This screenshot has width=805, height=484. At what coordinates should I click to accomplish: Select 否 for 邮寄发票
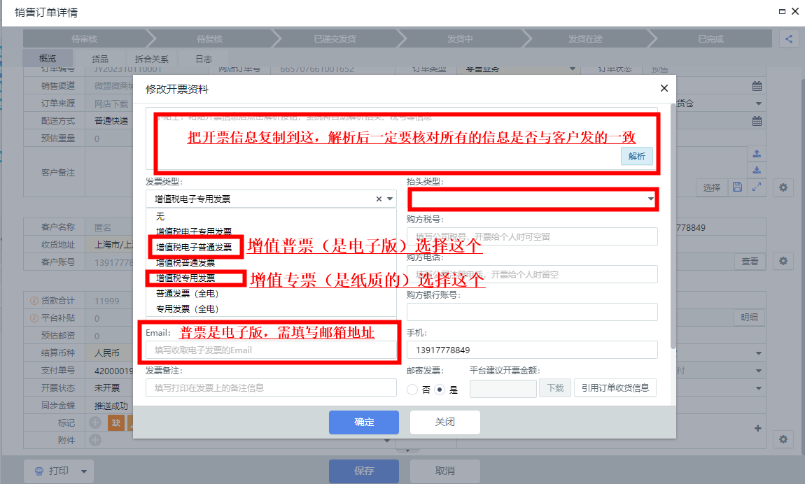(412, 390)
